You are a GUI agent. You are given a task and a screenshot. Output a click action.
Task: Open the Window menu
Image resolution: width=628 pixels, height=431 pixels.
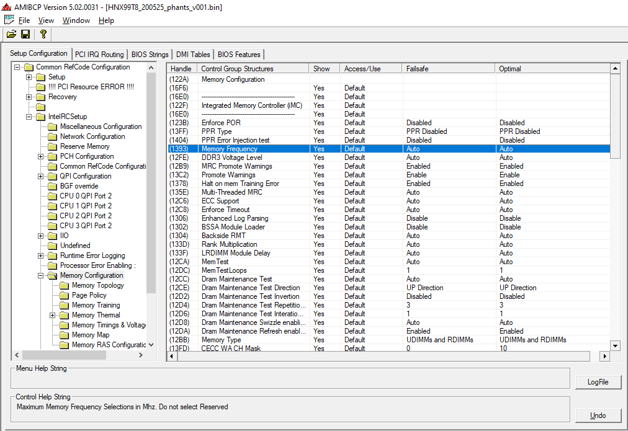(76, 20)
